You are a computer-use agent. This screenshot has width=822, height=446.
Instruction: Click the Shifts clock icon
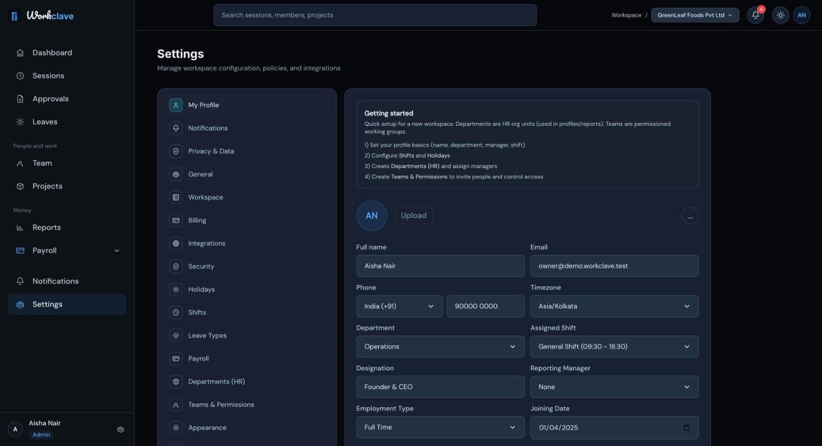click(176, 313)
